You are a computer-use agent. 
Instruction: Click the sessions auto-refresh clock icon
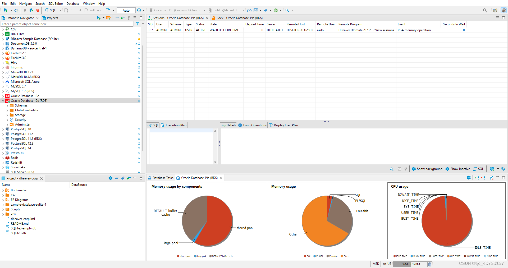(x=492, y=169)
